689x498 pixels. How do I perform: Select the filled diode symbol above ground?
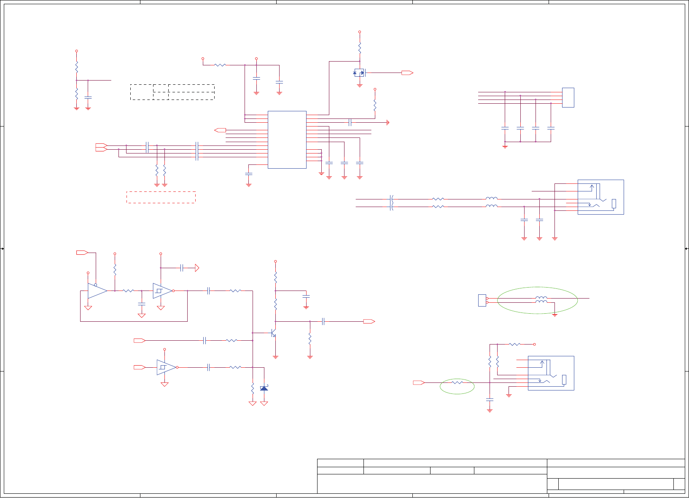pyautogui.click(x=264, y=388)
